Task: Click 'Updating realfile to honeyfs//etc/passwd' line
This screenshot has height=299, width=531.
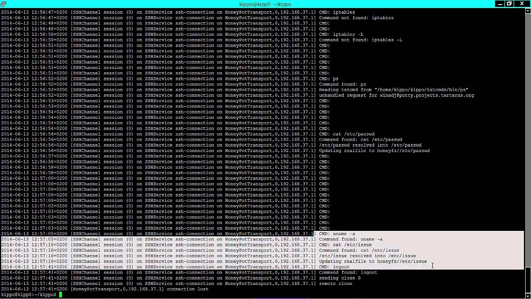Action: tap(374, 151)
